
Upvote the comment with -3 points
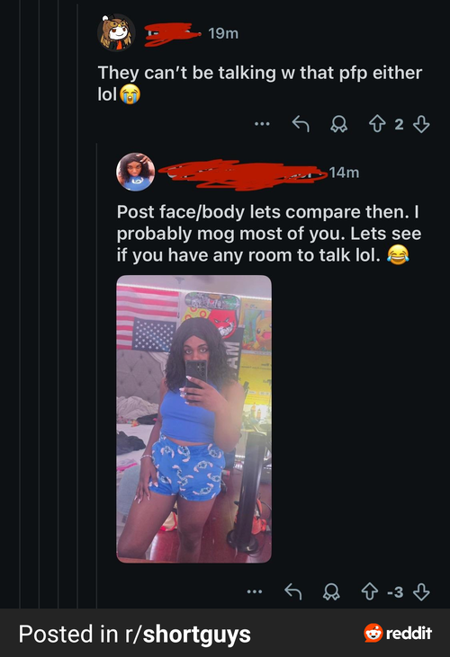click(x=370, y=591)
